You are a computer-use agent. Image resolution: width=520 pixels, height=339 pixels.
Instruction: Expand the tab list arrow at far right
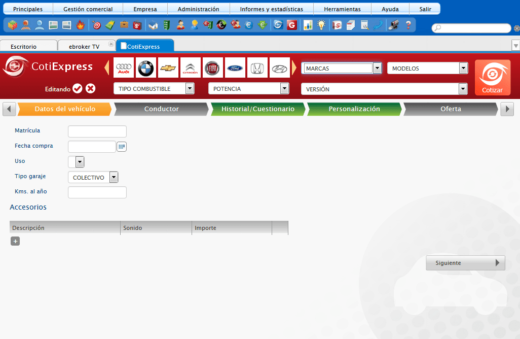[x=515, y=46]
